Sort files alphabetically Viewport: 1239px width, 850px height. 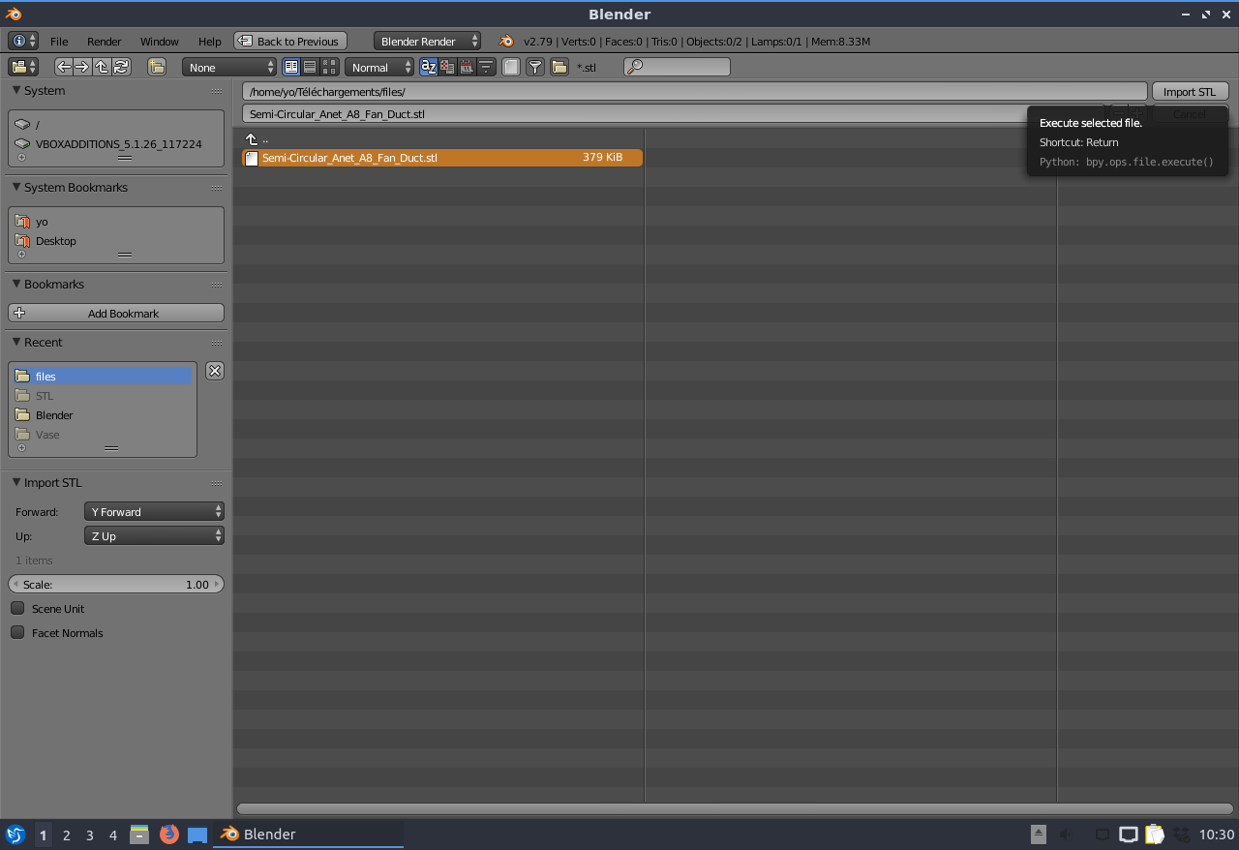click(428, 67)
